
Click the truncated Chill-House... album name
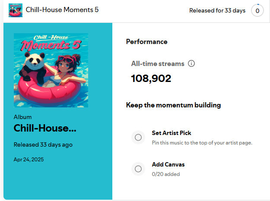[45, 128]
